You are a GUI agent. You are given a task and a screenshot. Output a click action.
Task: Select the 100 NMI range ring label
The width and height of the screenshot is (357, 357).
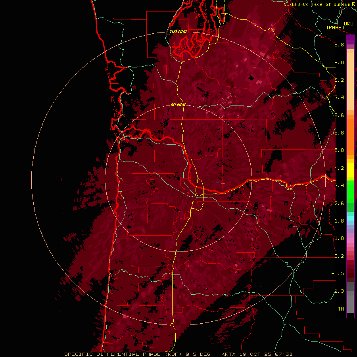[x=178, y=31]
